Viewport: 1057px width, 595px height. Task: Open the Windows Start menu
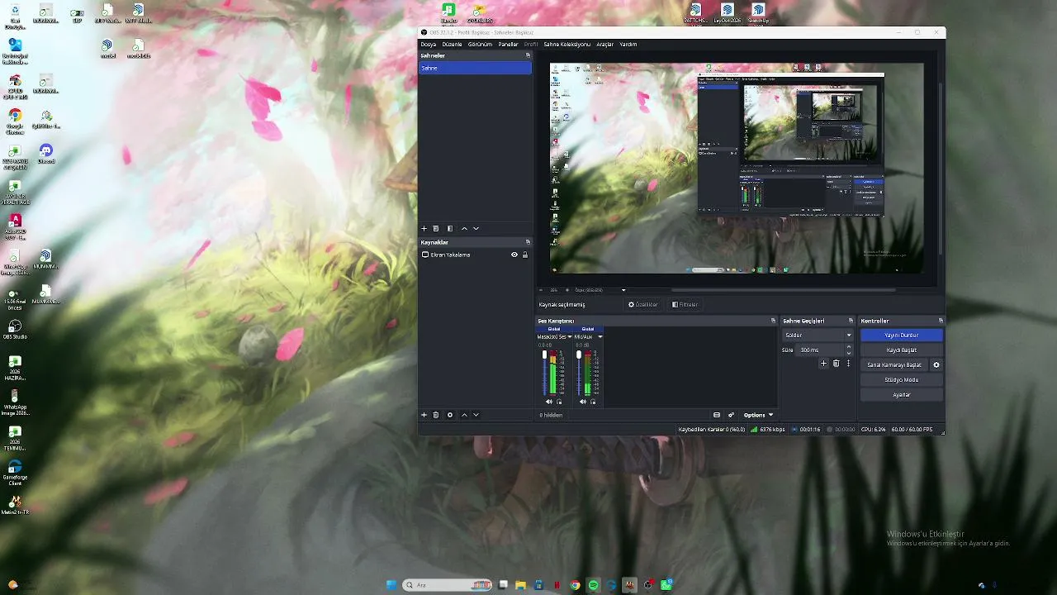pyautogui.click(x=391, y=585)
